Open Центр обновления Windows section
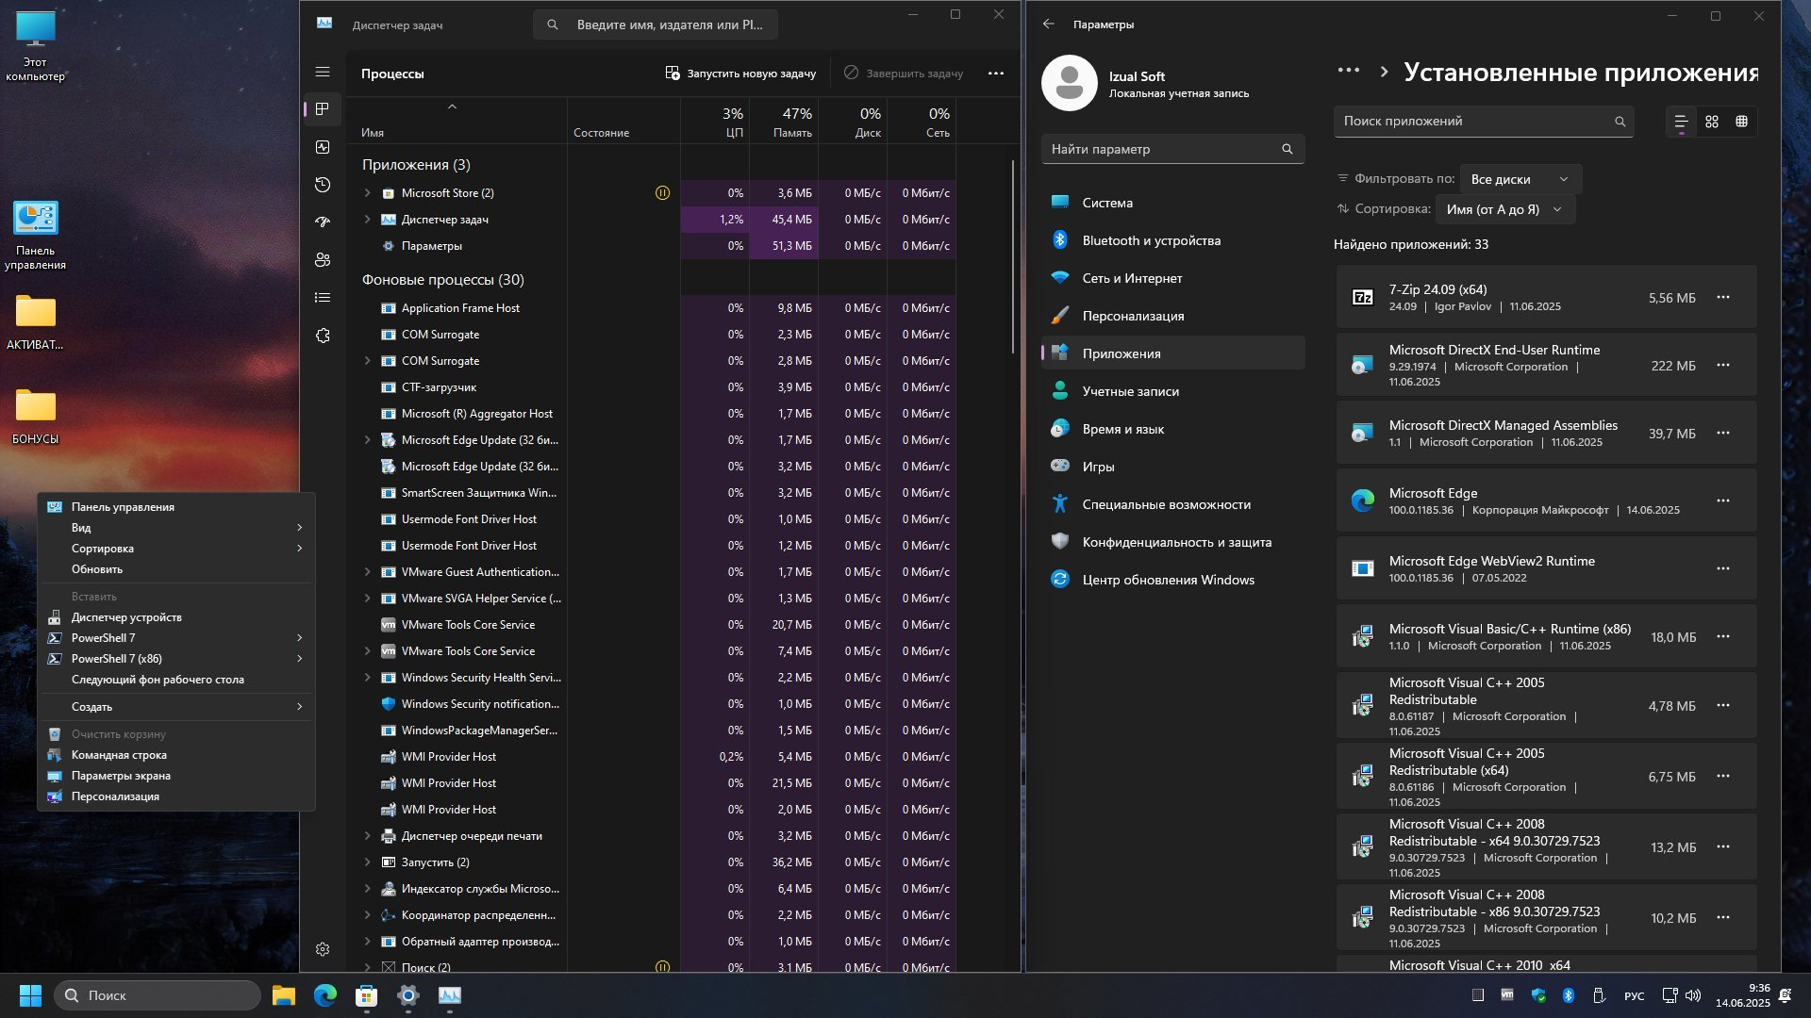 (x=1172, y=580)
